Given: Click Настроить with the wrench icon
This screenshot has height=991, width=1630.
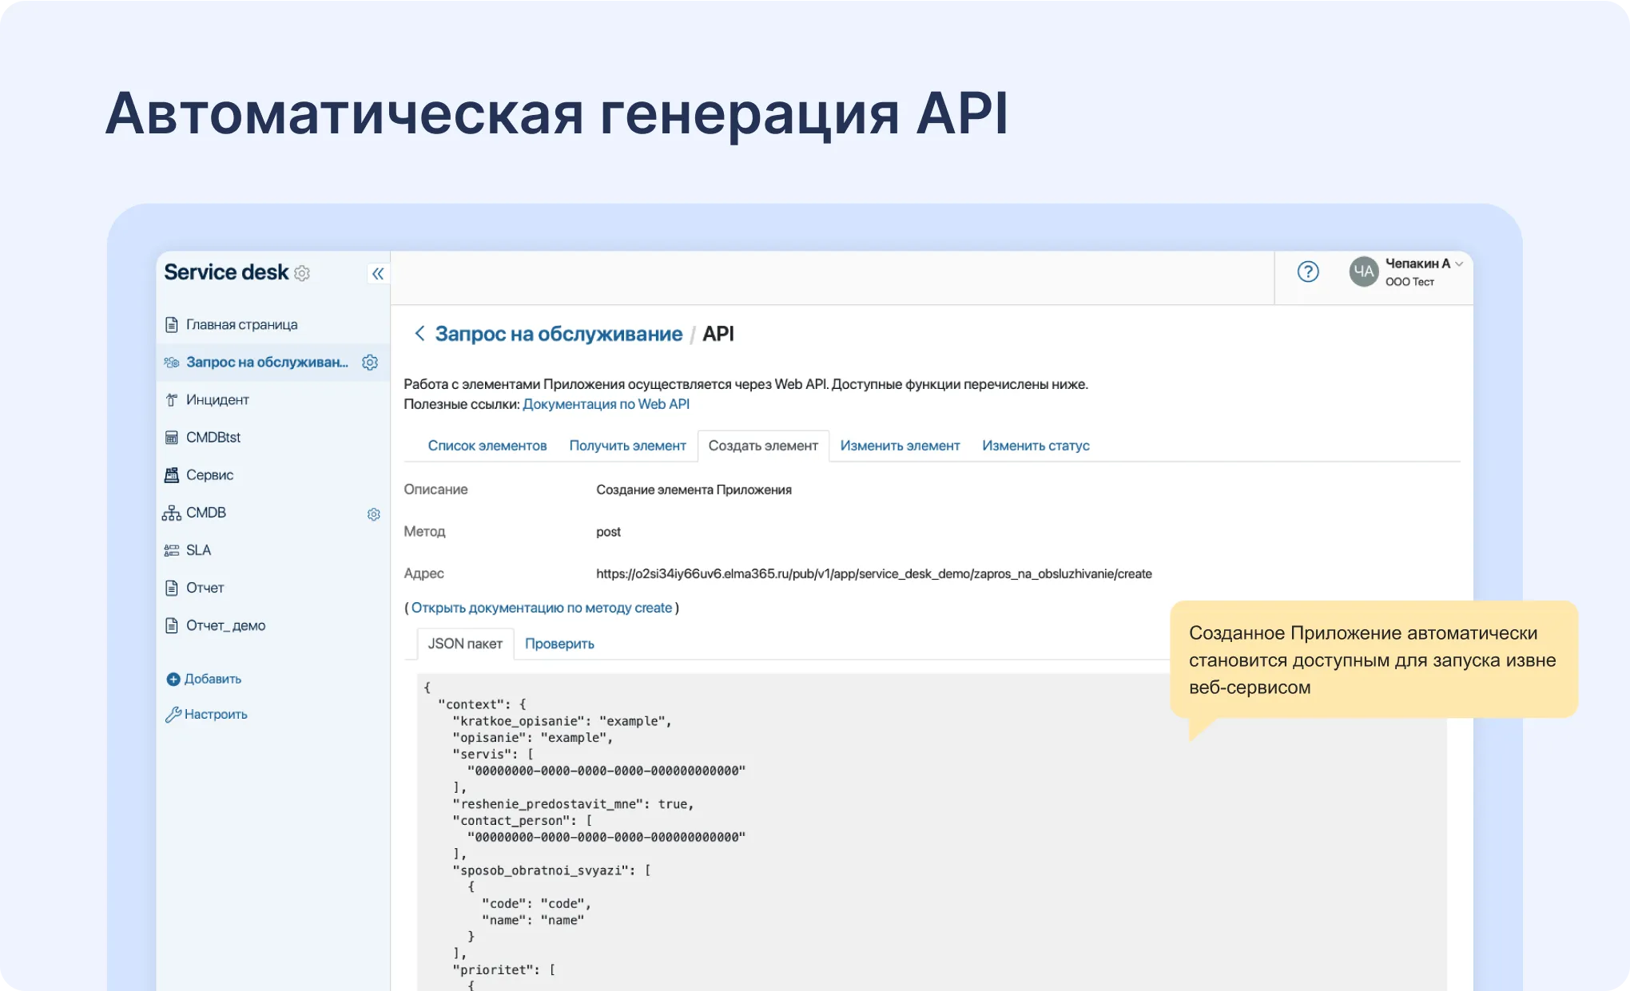Looking at the screenshot, I should tap(216, 714).
